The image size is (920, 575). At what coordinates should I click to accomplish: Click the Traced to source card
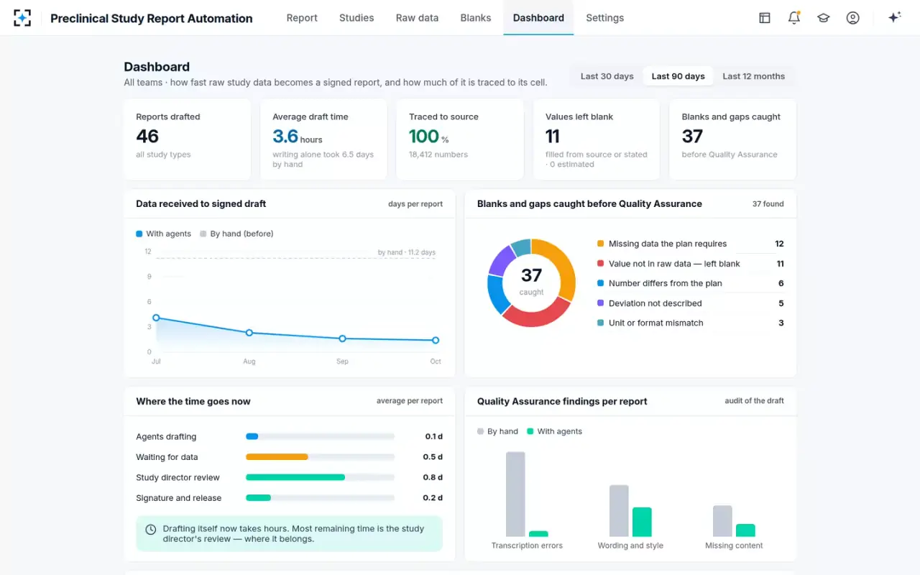460,139
